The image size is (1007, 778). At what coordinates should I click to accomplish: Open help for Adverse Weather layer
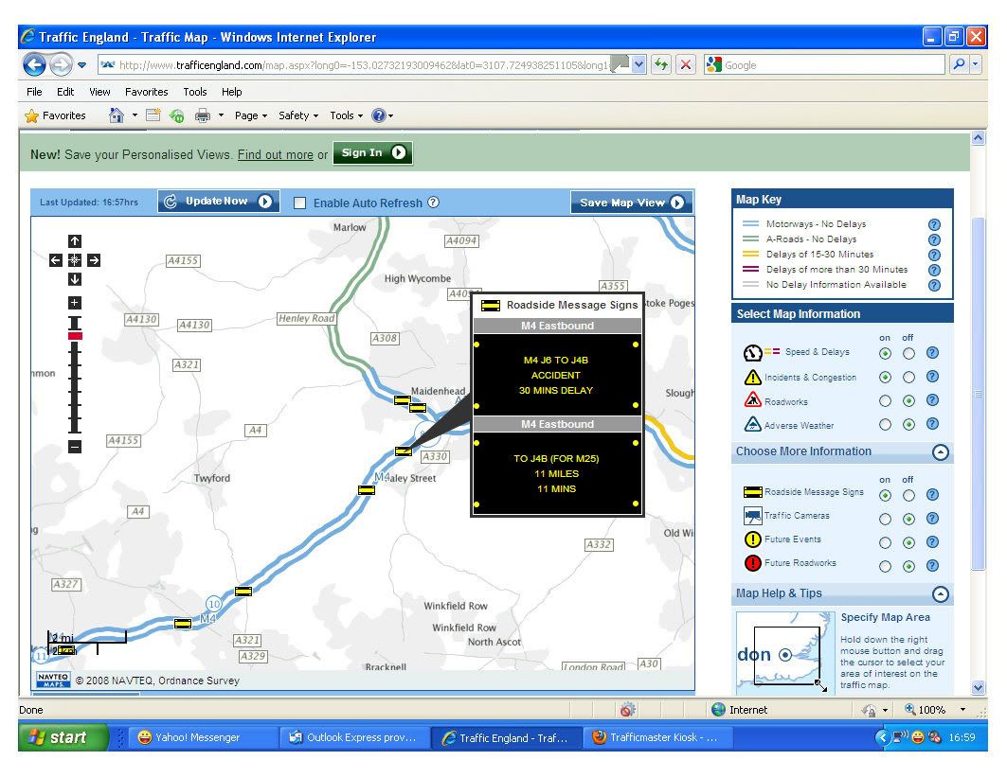tap(932, 424)
